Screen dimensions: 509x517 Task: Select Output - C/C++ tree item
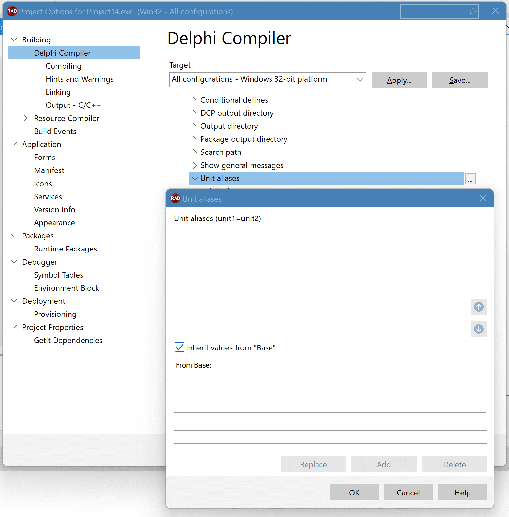73,105
